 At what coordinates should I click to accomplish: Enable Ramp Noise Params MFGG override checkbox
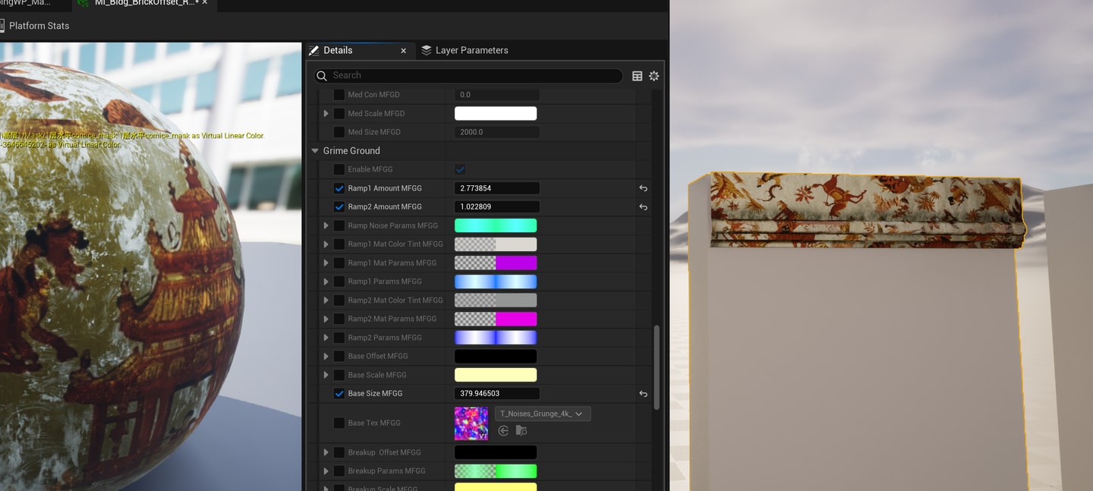[x=339, y=226]
